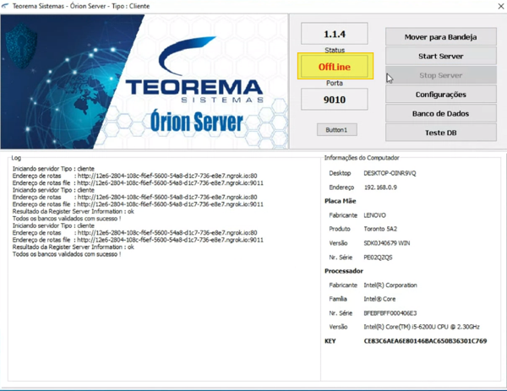This screenshot has height=391, width=507.
Task: Click the Teorema Sistemas logo banner
Action: (144, 81)
